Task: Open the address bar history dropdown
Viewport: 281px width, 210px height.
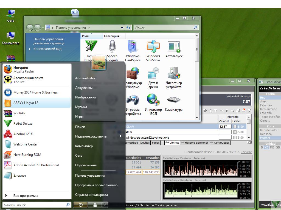Action: [122, 28]
